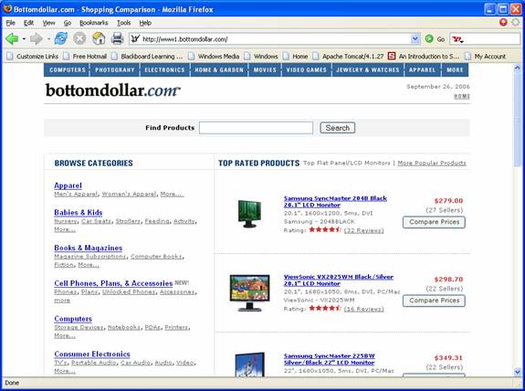Open Cell Phones, Plans, & Accessories category
Image resolution: width=525 pixels, height=391 pixels.
click(x=113, y=283)
